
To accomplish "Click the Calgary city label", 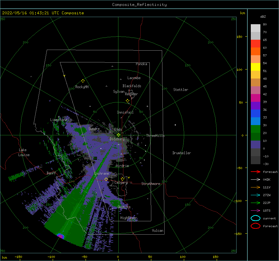I will [x=121, y=182].
